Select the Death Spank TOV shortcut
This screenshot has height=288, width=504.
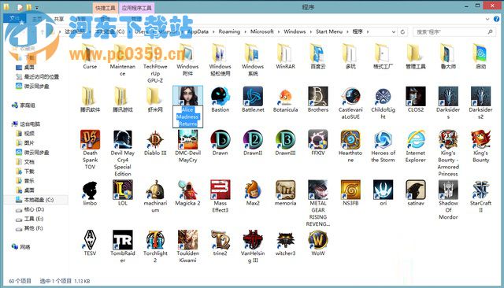(90, 139)
